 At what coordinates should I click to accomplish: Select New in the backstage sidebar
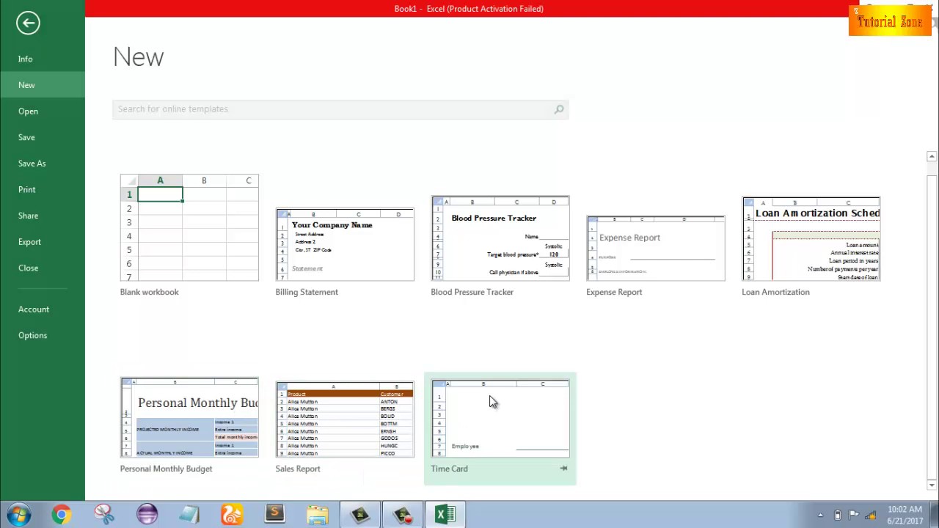click(43, 85)
